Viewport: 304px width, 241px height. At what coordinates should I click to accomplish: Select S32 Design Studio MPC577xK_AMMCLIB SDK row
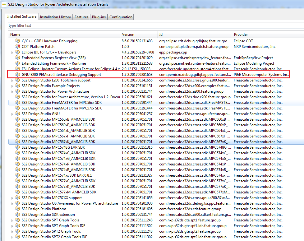click(x=156, y=187)
